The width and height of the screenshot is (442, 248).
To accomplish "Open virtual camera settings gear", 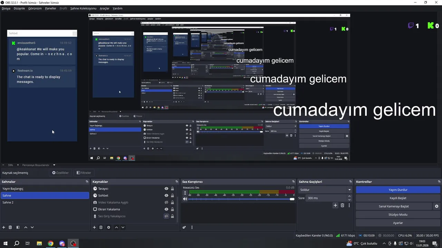I will coord(436,206).
